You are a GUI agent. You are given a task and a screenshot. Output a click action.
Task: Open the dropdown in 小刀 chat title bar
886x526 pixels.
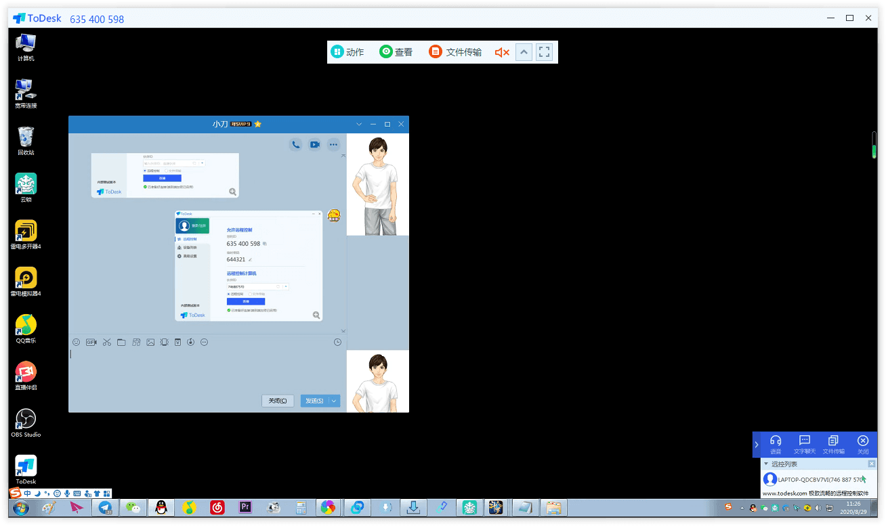[359, 124]
